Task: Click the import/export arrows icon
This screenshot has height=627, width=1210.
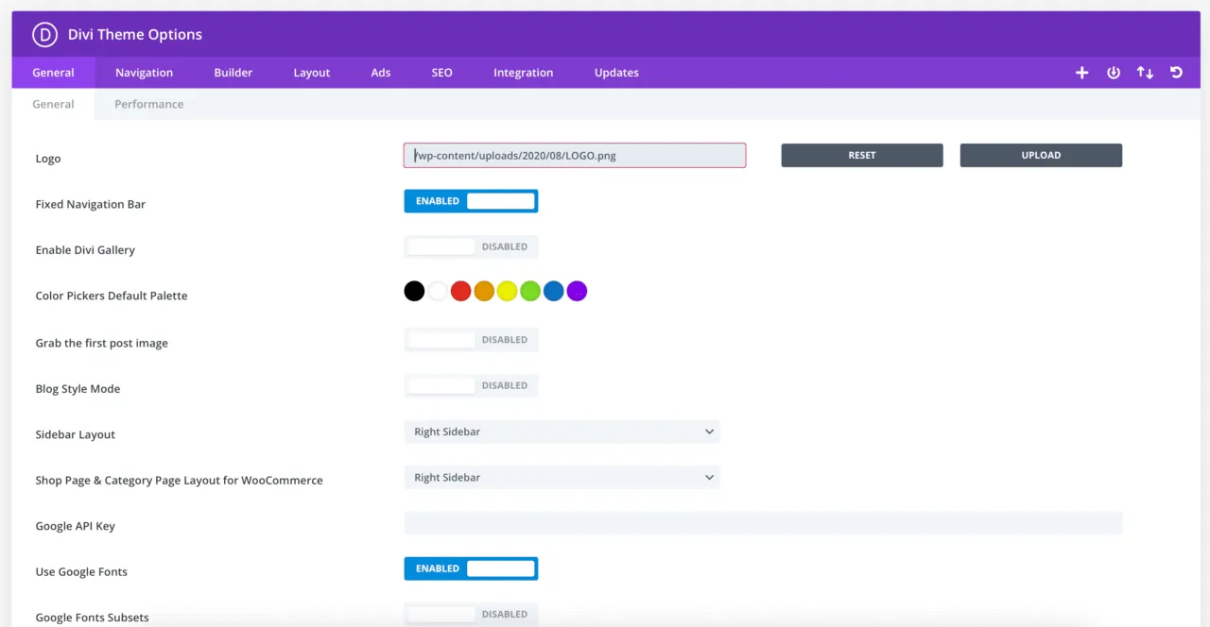Action: [1145, 73]
